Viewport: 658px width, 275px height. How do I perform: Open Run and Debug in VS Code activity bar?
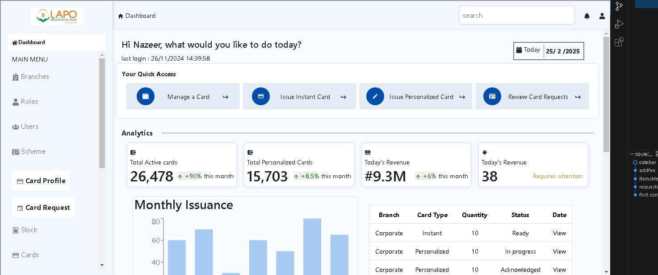619,24
